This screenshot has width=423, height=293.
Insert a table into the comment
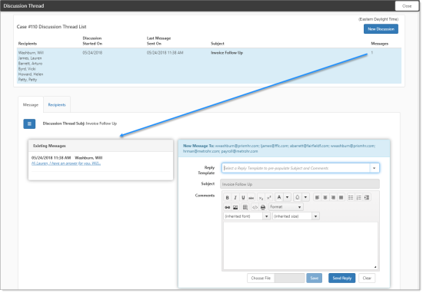[x=245, y=207]
